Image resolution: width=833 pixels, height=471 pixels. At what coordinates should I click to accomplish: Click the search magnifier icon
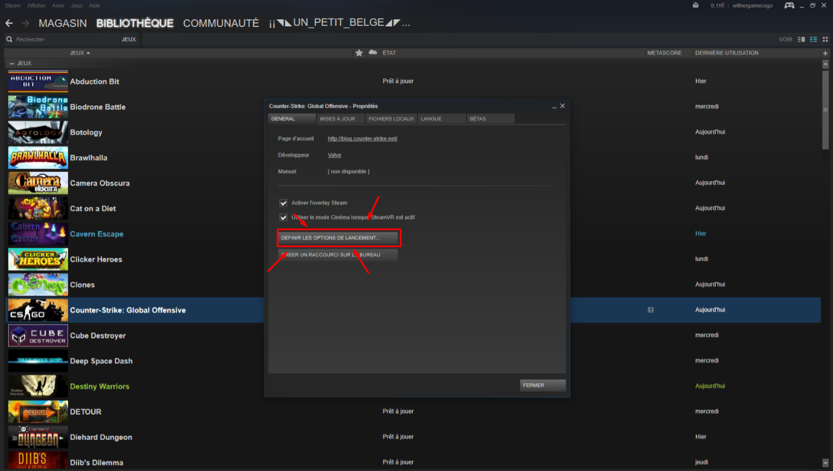coord(9,39)
